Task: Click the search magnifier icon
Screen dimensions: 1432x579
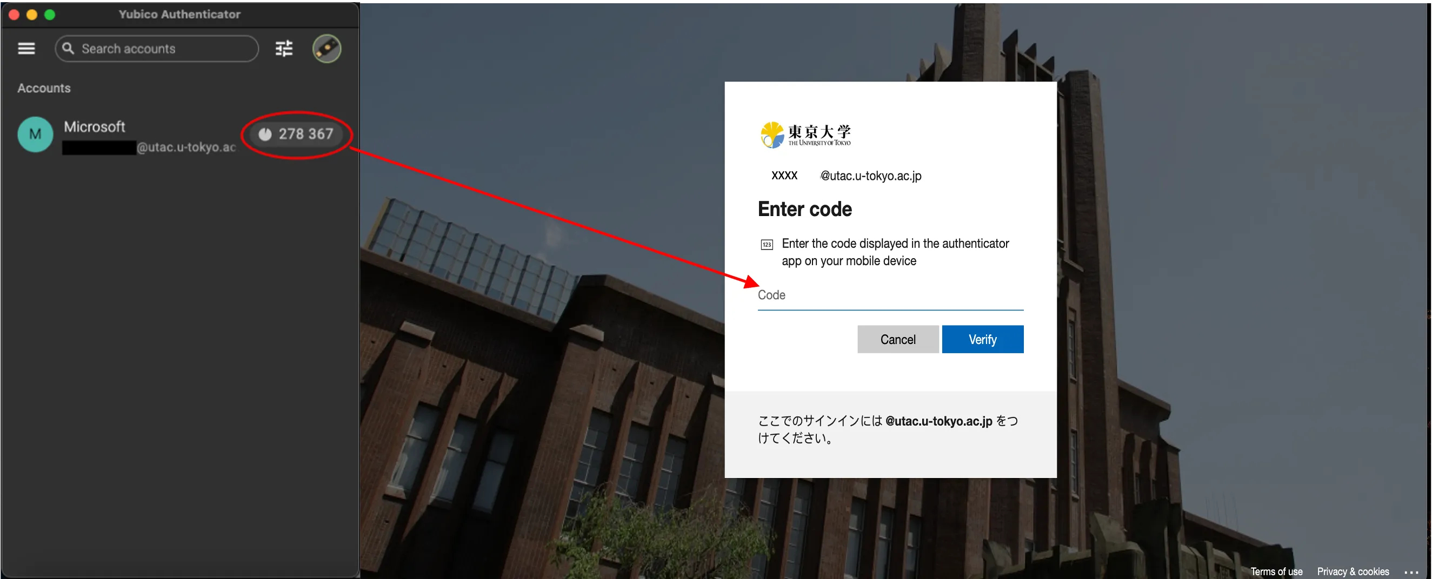Action: pos(68,49)
